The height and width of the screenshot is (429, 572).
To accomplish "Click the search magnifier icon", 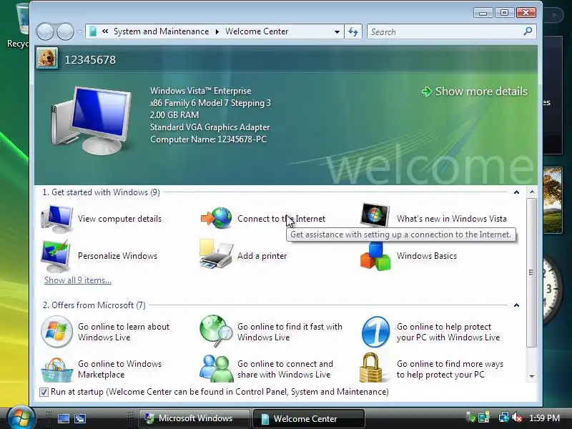I will (528, 31).
